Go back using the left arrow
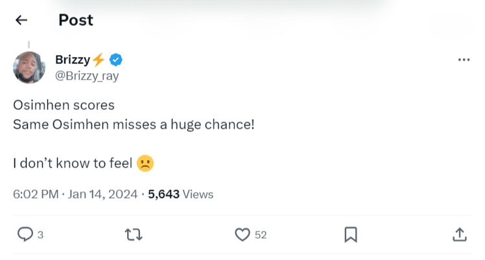Image resolution: width=485 pixels, height=260 pixels. coord(21,20)
